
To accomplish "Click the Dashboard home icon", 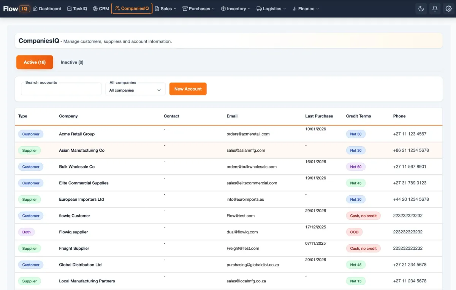I will [x=35, y=8].
